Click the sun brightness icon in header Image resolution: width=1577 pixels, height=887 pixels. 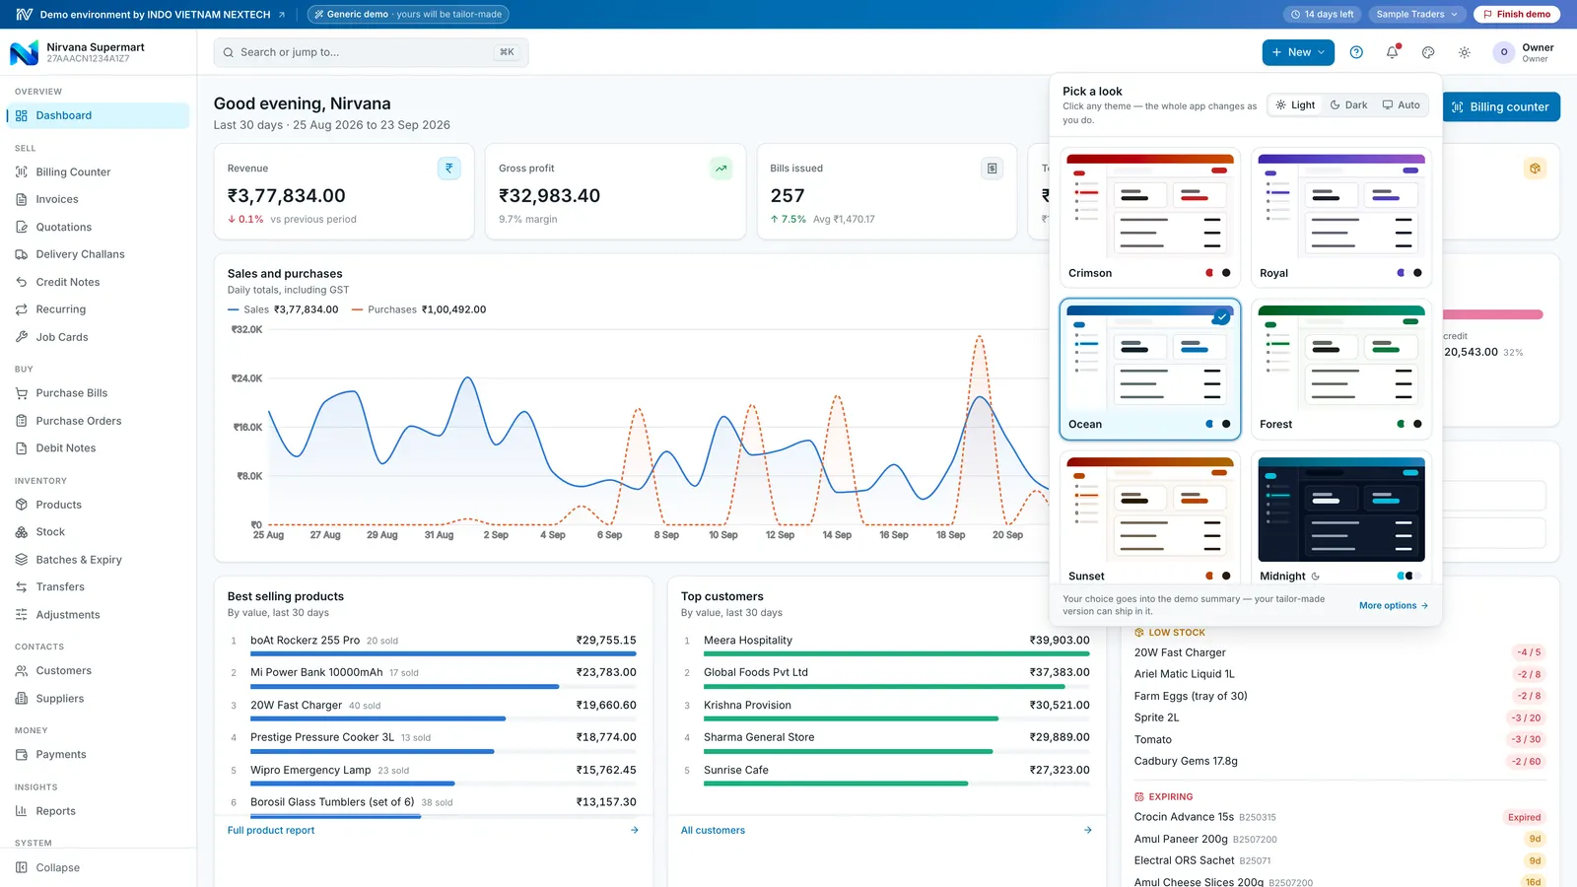coord(1465,52)
